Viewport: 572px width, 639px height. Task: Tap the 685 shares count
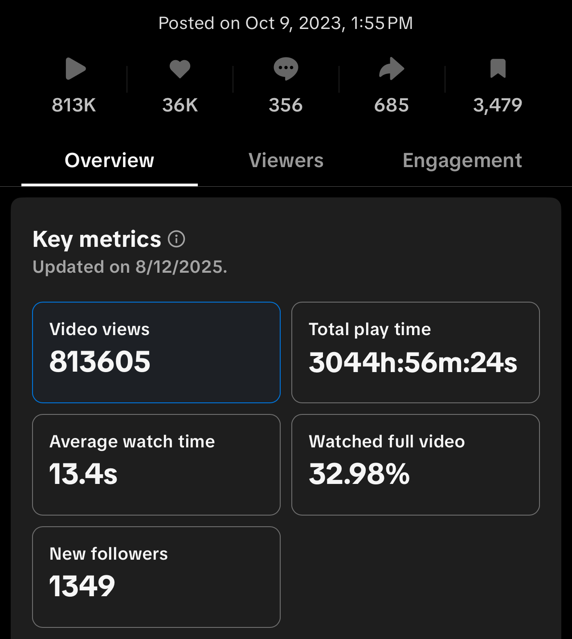[x=392, y=106]
